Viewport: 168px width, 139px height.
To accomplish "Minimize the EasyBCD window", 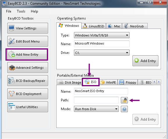I will (142, 2).
